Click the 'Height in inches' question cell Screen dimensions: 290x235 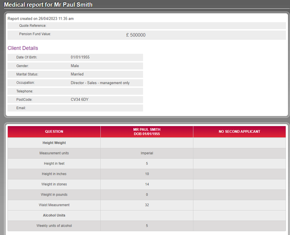pyautogui.click(x=54, y=174)
